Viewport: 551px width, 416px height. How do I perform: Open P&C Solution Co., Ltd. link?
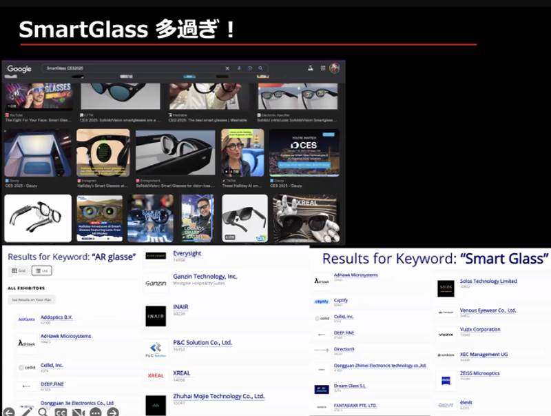tap(202, 342)
